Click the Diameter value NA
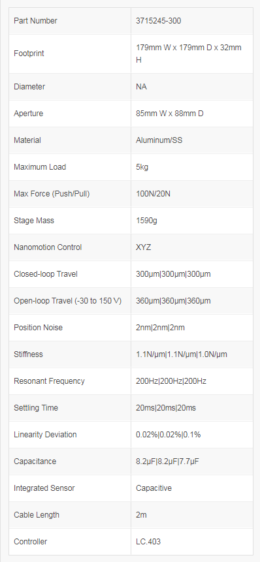Viewport: 260px width, 562px height. pos(141,87)
